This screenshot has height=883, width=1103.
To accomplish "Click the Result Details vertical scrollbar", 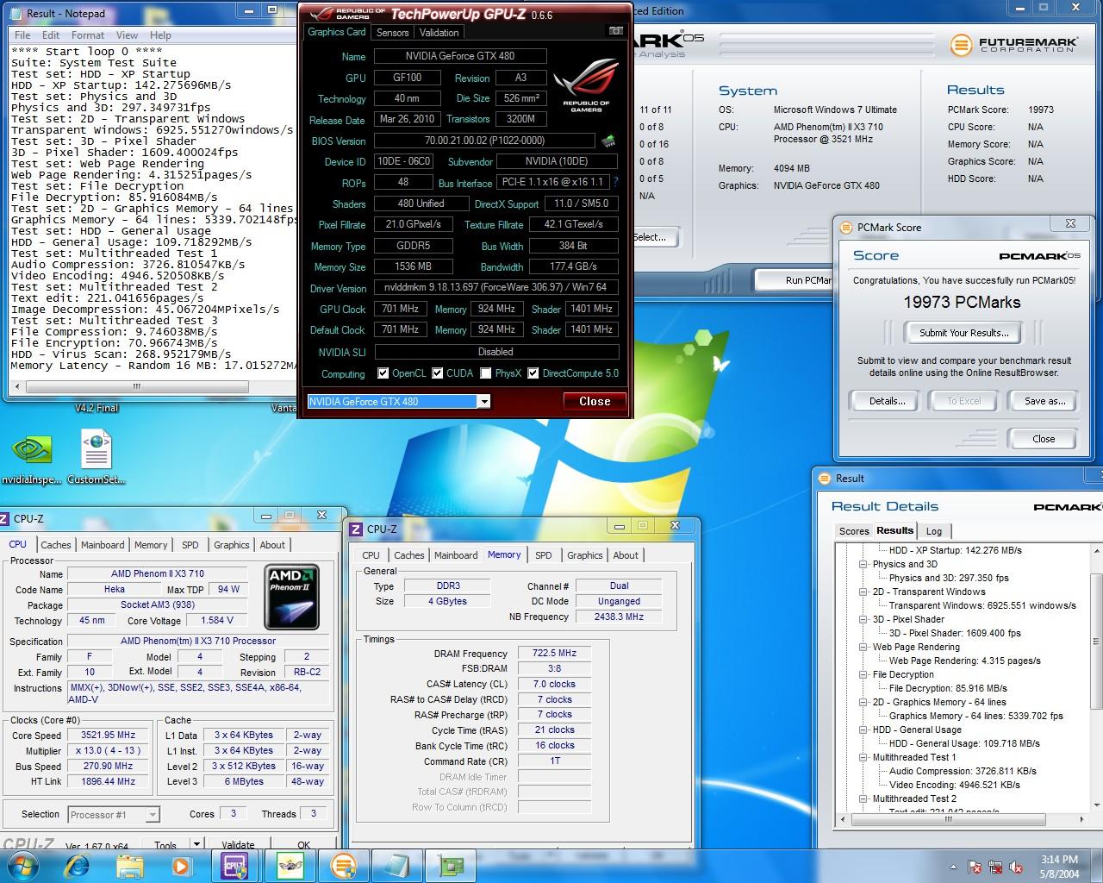I will pos(1097,677).
